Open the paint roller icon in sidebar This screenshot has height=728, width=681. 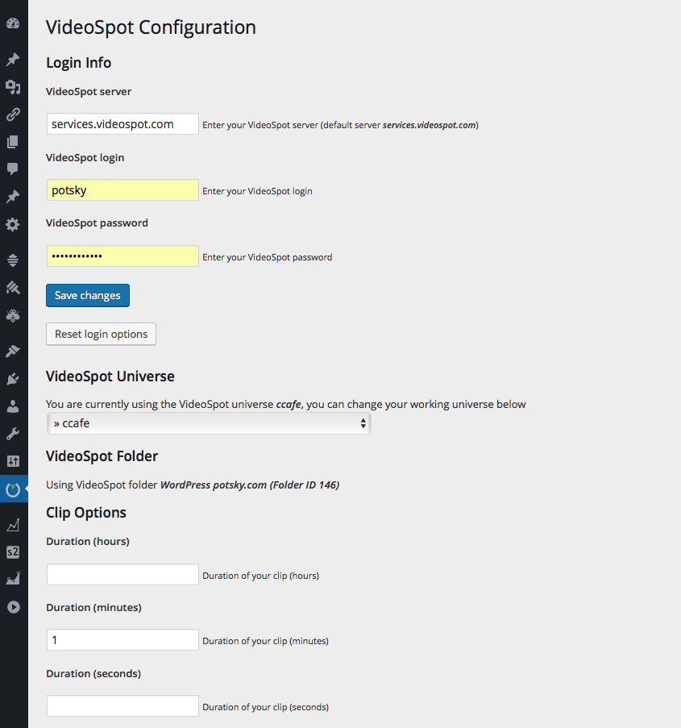point(13,288)
